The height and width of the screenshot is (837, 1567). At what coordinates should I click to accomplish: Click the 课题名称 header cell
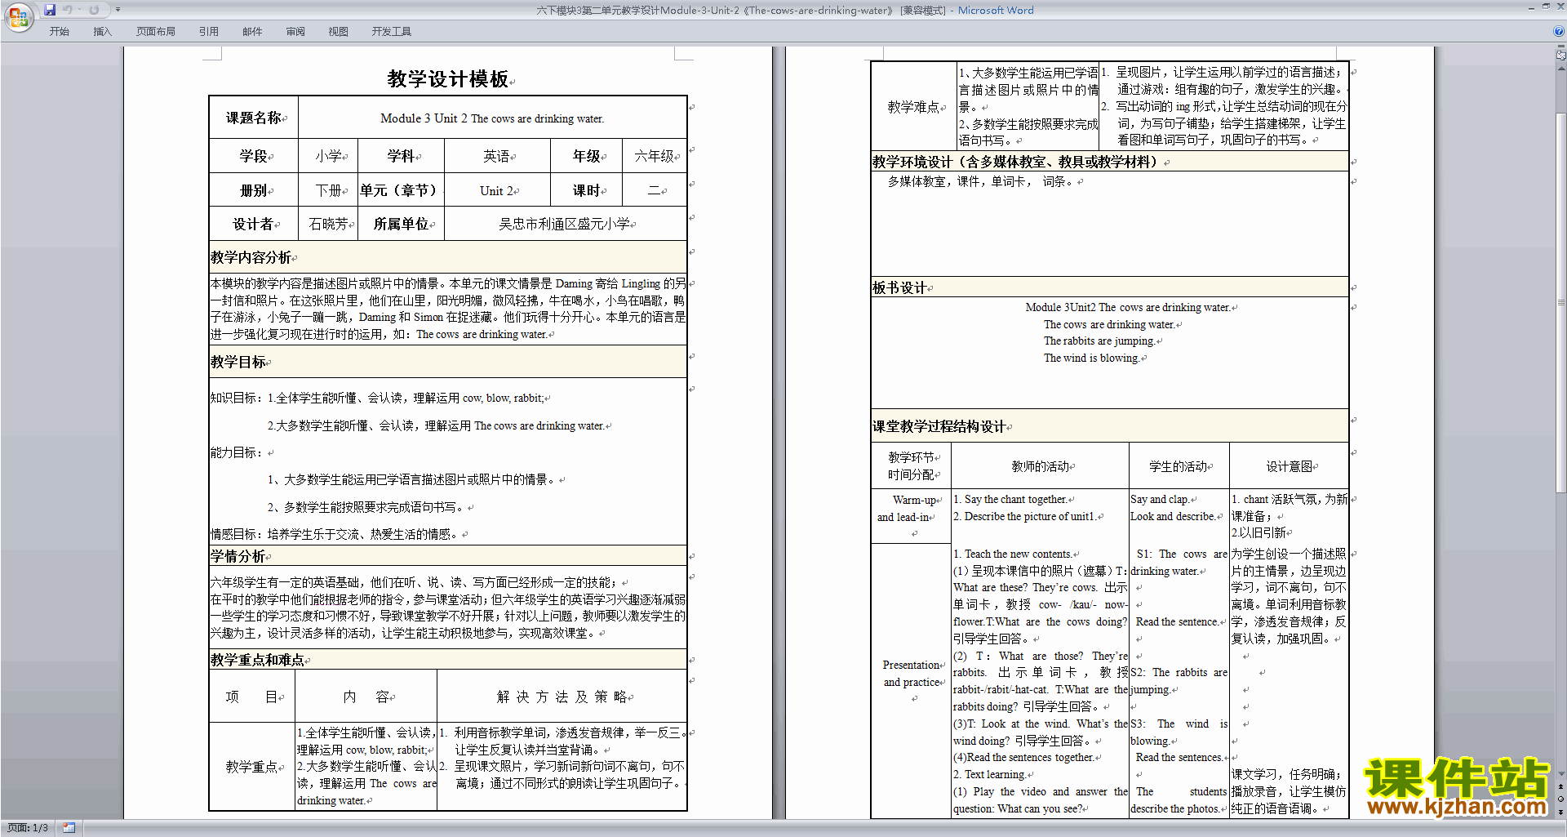pos(254,118)
